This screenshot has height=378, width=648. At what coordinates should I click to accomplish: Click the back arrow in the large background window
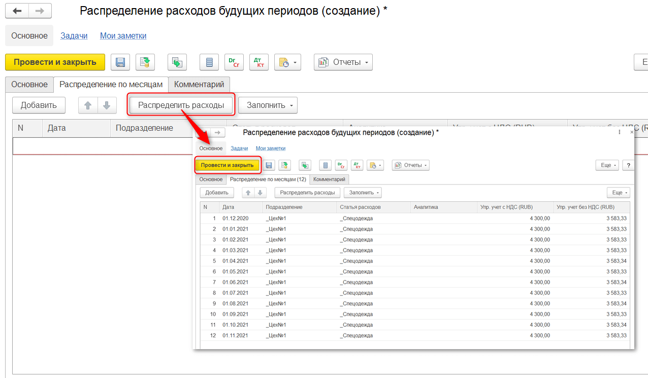pyautogui.click(x=17, y=11)
